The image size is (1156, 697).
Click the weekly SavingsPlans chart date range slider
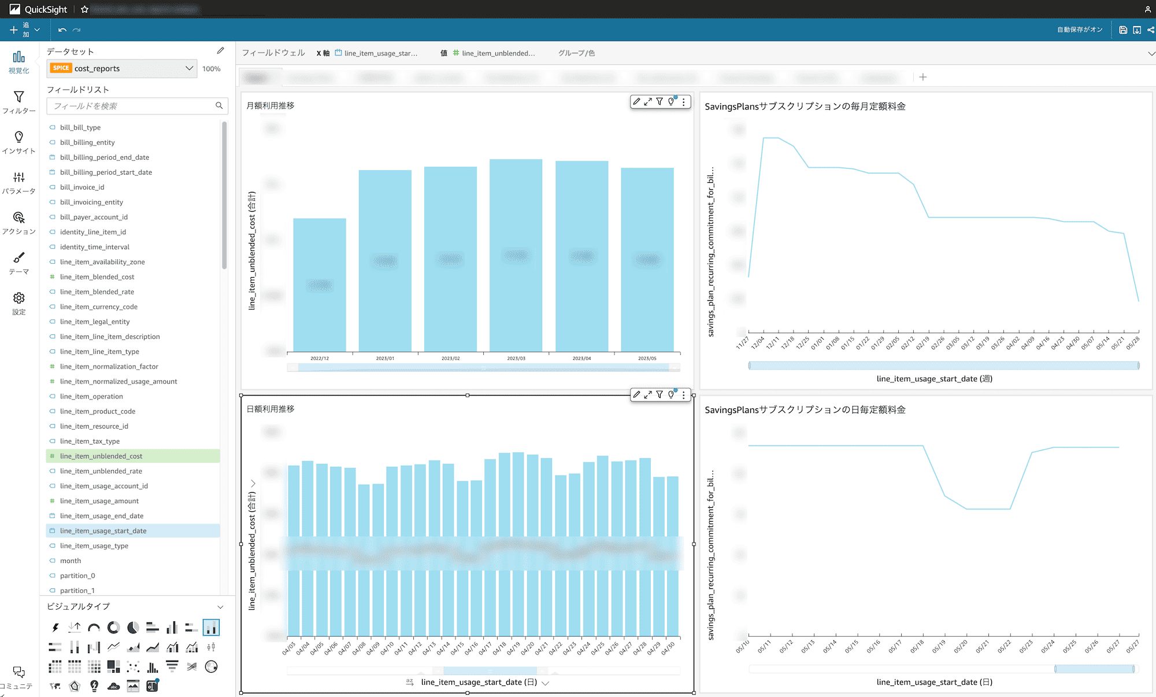pos(943,366)
